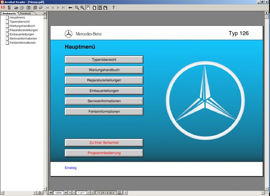The width and height of the screenshot is (270, 196).
Task: Click the 100% zoom field
Action: point(58,192)
